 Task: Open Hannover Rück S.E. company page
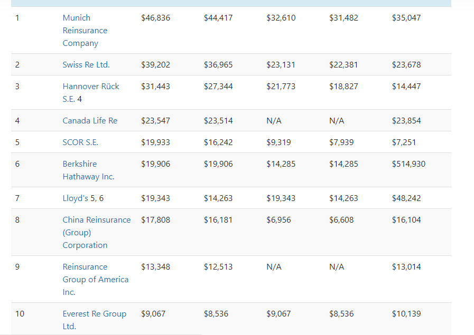(91, 87)
